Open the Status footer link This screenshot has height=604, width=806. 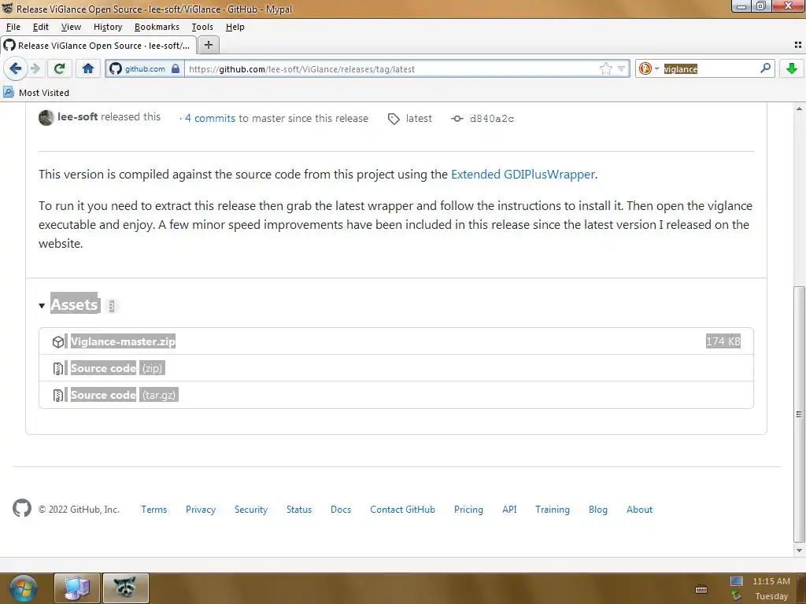pos(299,510)
